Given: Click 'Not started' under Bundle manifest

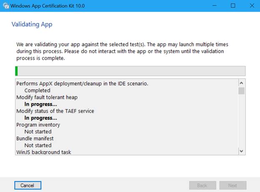Looking at the screenshot, I should [38, 145].
